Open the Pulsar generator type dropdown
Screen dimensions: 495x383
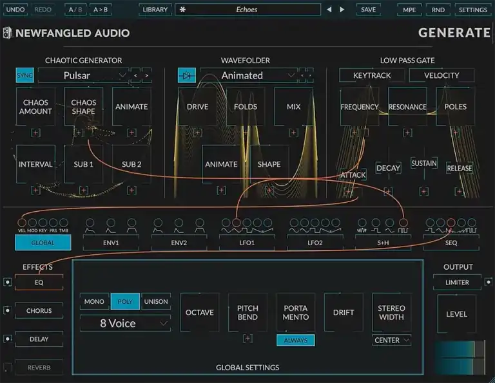tap(83, 76)
